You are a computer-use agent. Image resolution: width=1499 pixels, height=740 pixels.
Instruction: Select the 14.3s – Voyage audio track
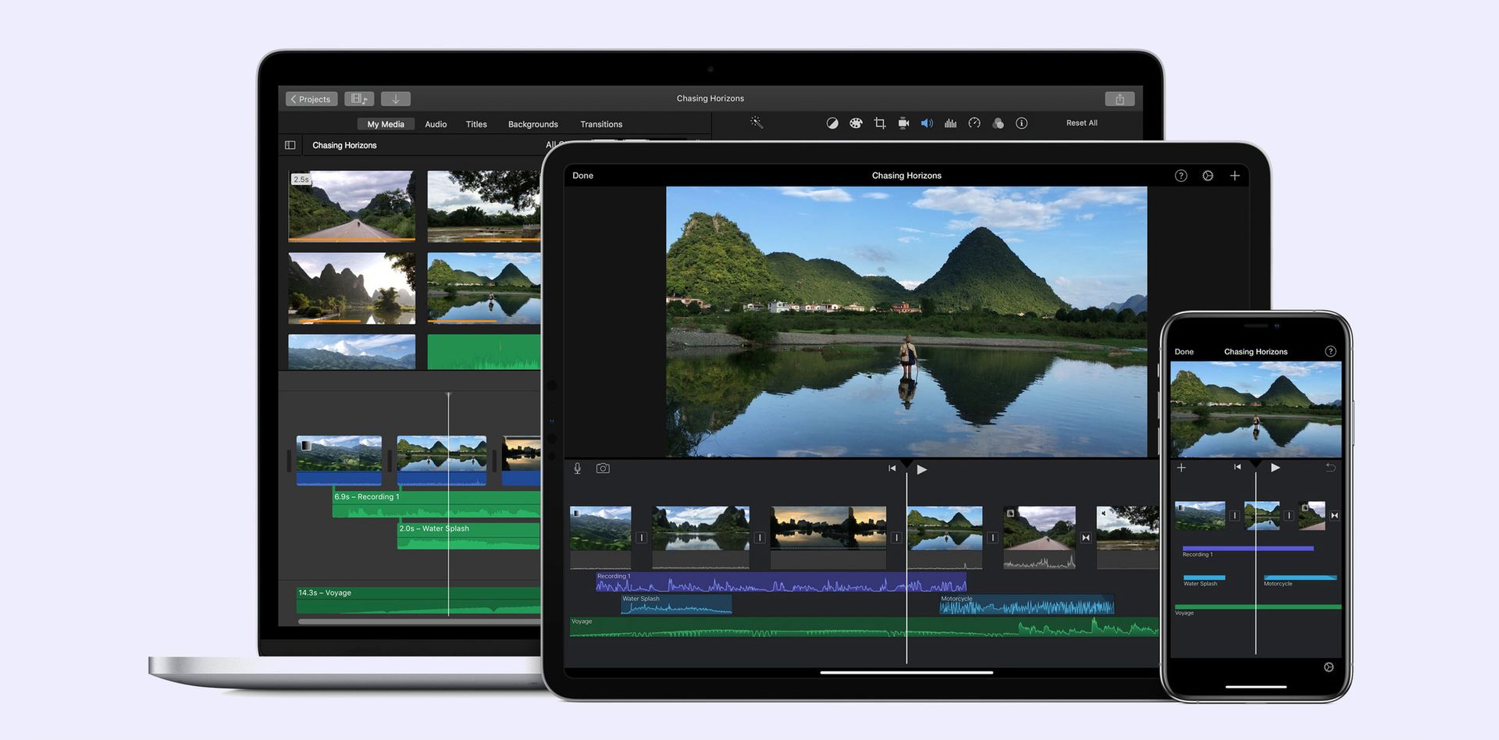pyautogui.click(x=418, y=601)
